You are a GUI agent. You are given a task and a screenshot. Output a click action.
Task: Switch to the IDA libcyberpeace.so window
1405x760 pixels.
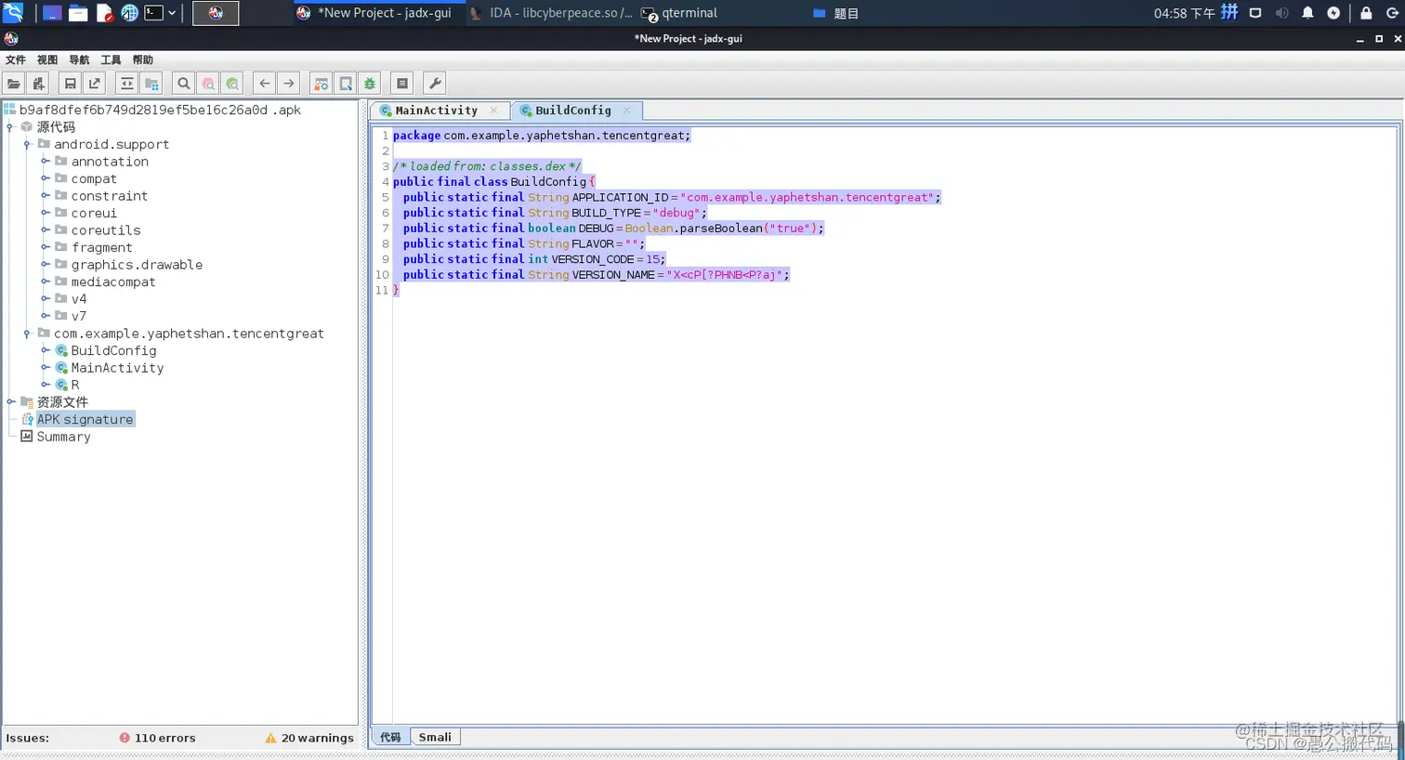pyautogui.click(x=550, y=13)
